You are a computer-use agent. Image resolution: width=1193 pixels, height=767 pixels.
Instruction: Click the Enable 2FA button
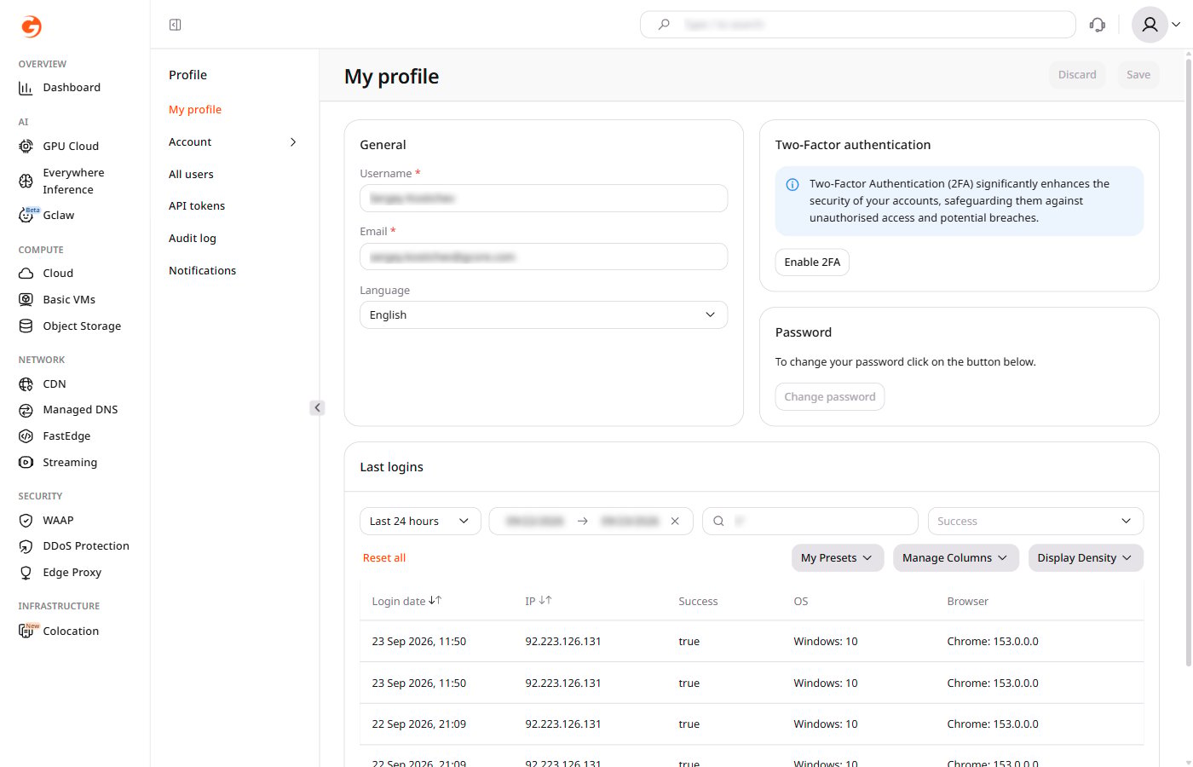(x=812, y=262)
